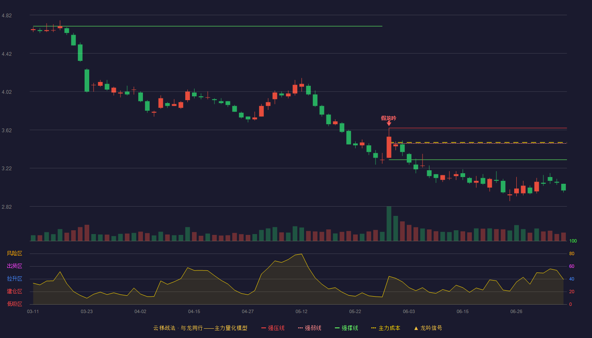Click the 06-26 date label
This screenshot has height=338, width=592.
pos(516,311)
